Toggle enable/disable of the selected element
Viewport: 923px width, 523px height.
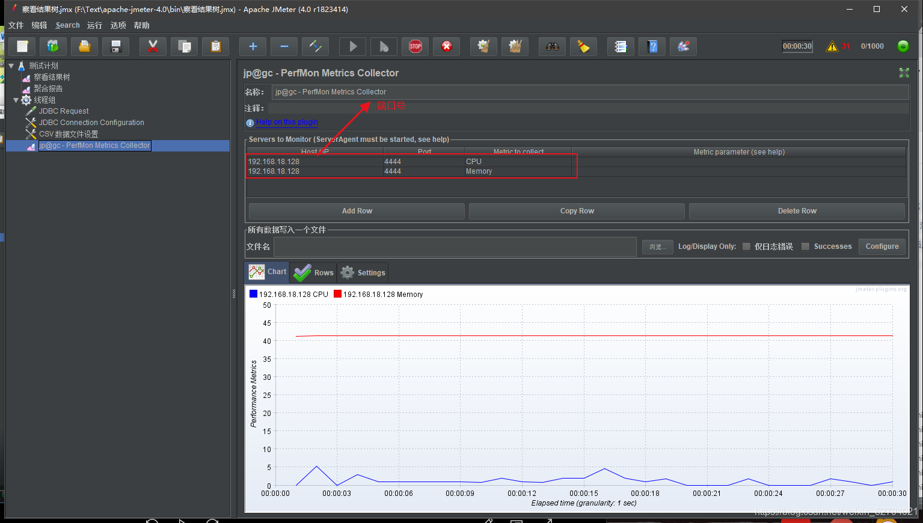tap(316, 46)
